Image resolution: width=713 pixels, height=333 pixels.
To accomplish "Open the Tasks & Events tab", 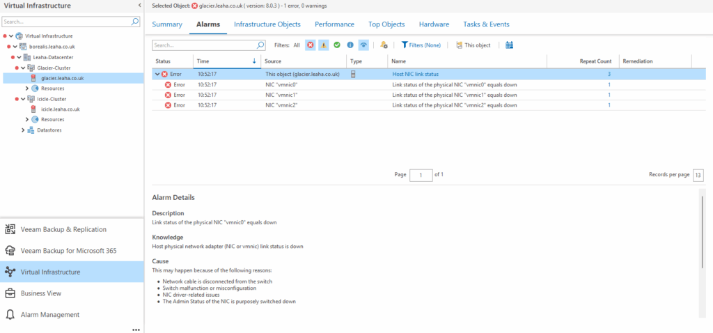I will pos(486,24).
